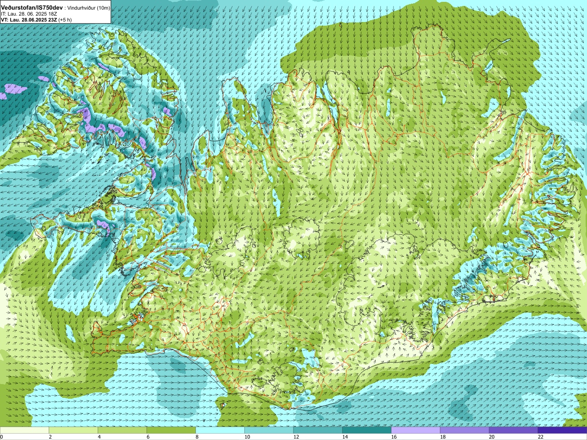Click the legend value 0

1,437
